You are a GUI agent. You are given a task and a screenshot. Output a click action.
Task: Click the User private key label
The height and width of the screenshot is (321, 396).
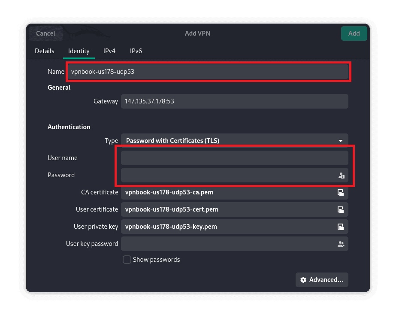pyautogui.click(x=96, y=227)
